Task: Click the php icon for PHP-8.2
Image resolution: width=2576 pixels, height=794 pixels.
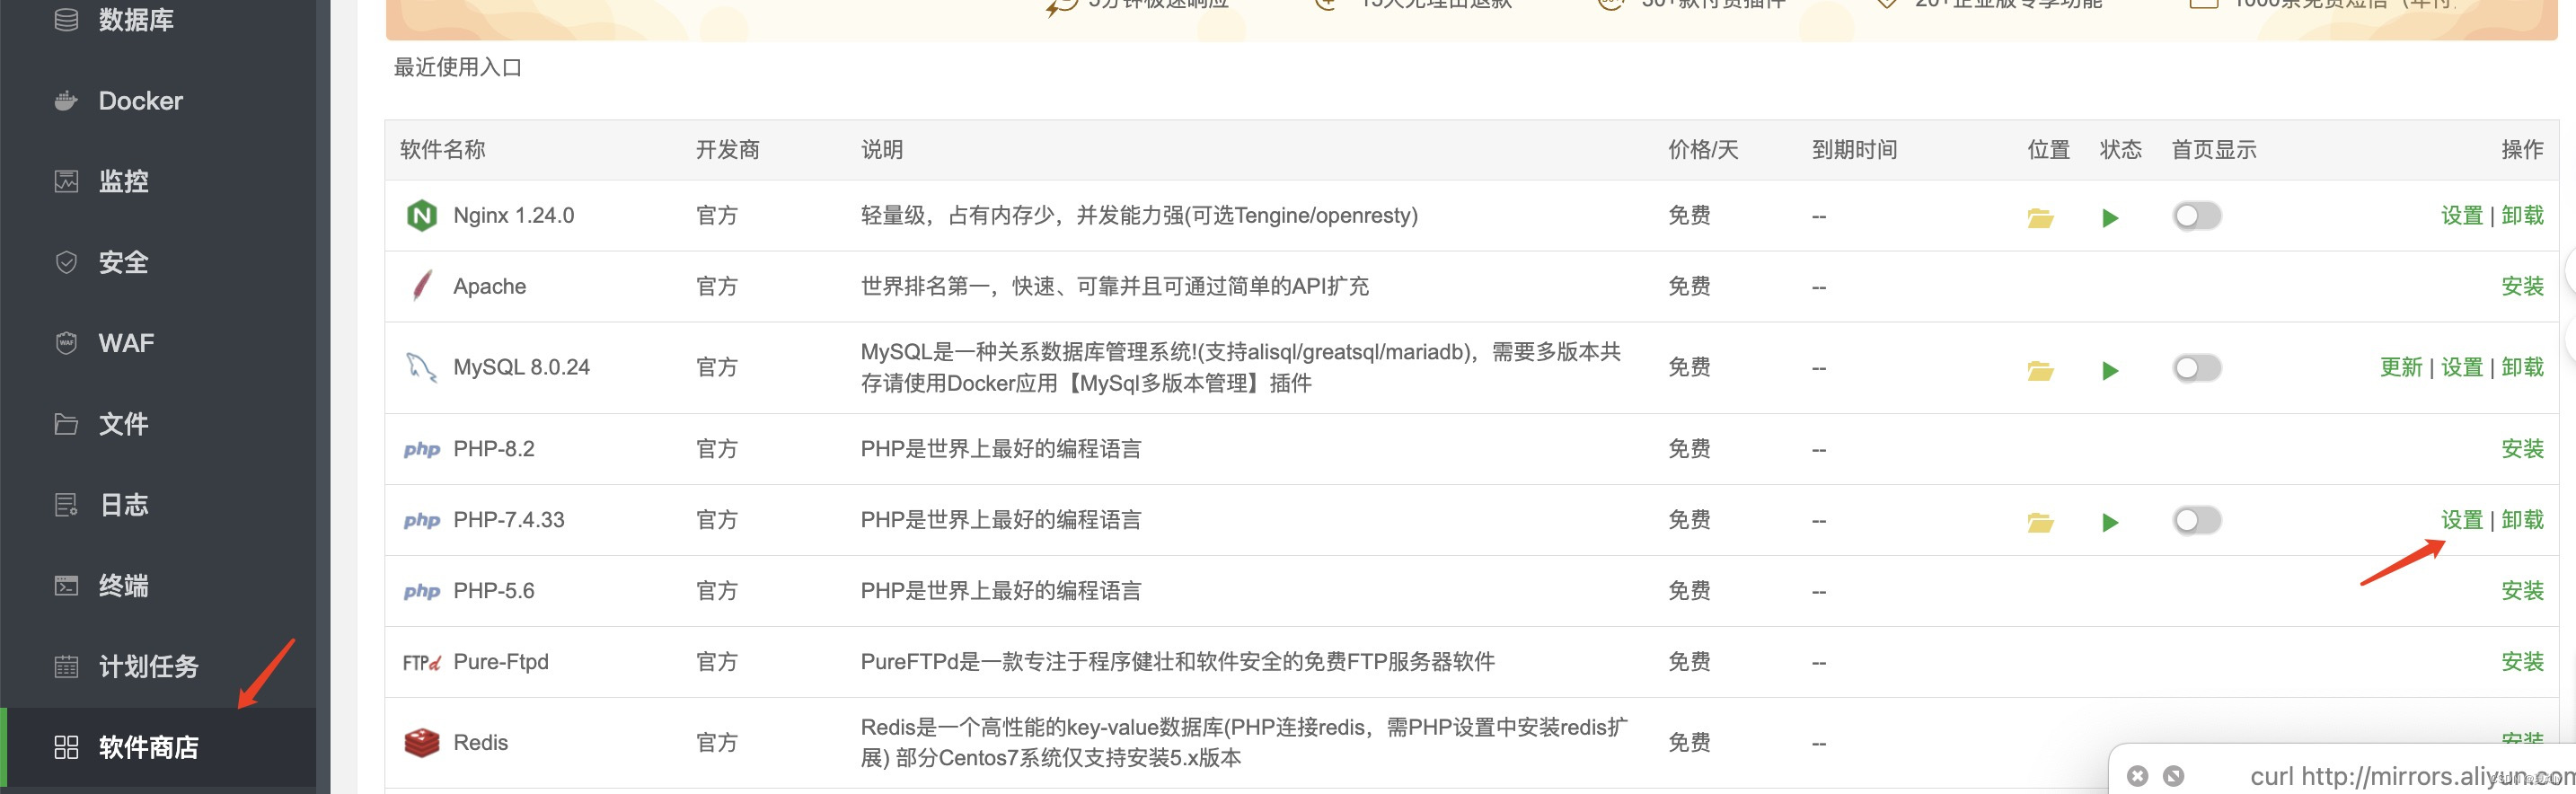Action: [422, 450]
